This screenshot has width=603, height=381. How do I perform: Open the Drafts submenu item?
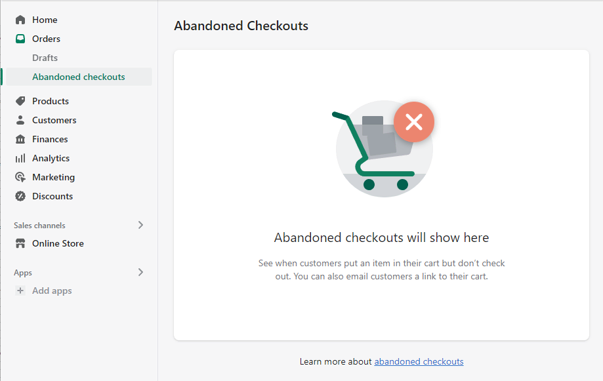[45, 58]
